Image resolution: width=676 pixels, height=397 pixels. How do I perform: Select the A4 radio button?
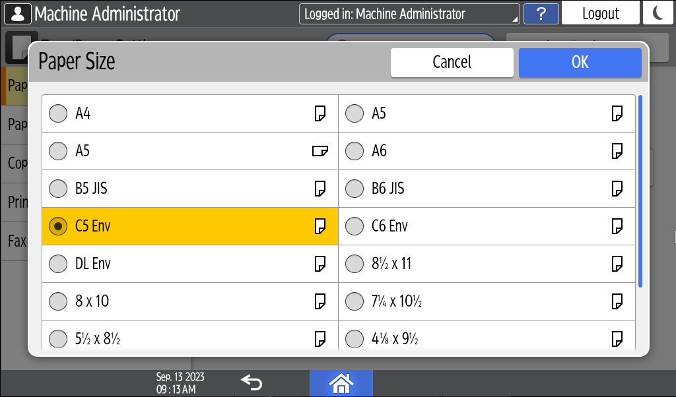(x=59, y=114)
